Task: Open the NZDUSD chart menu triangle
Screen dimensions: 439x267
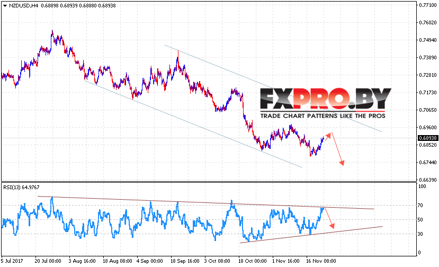Action: click(x=5, y=6)
